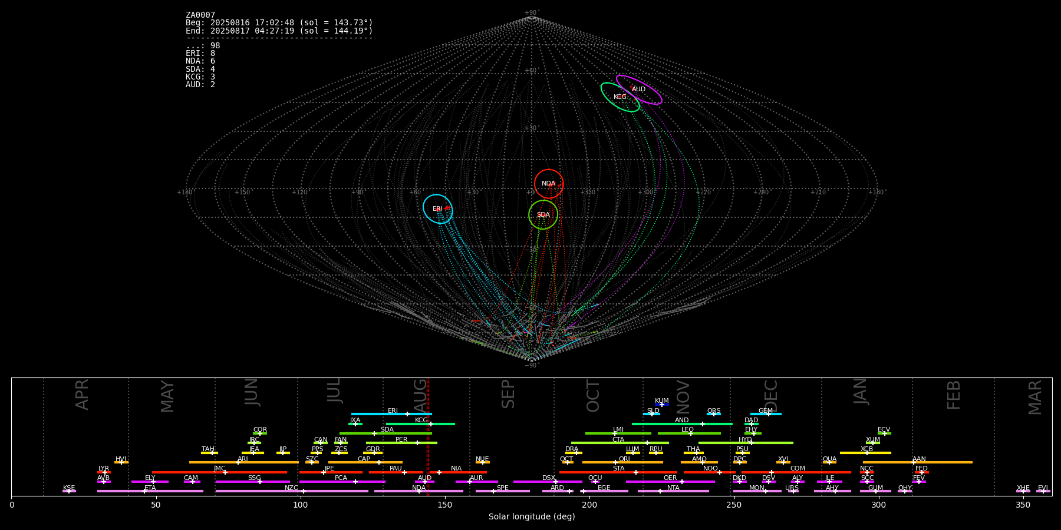
Task: Click the KUM shower bar in the timeline
Action: point(662,405)
